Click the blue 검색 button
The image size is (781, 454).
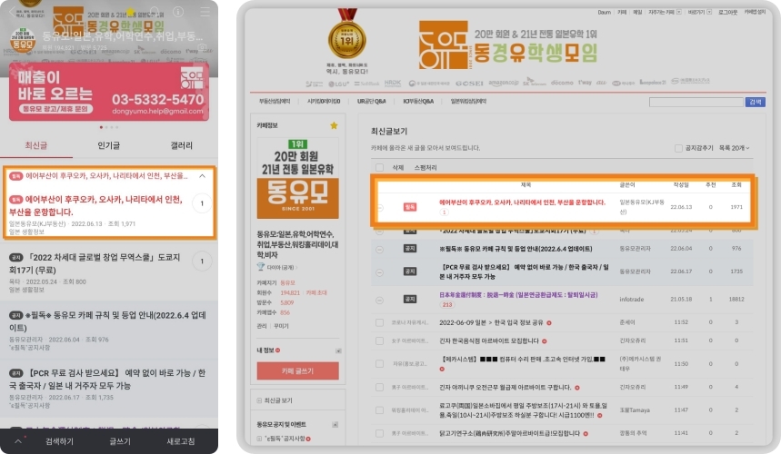pyautogui.click(x=756, y=102)
